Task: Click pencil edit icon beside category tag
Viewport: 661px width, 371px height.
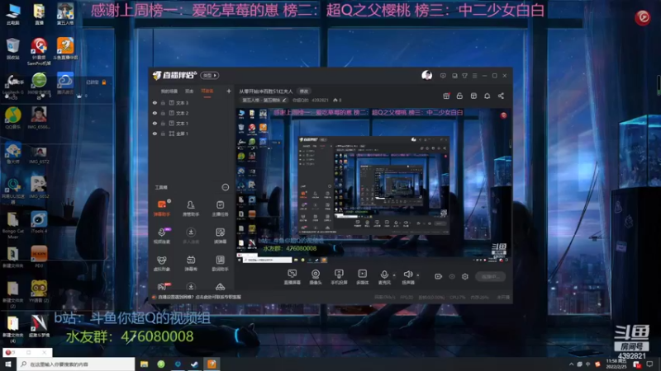Action: pos(284,100)
